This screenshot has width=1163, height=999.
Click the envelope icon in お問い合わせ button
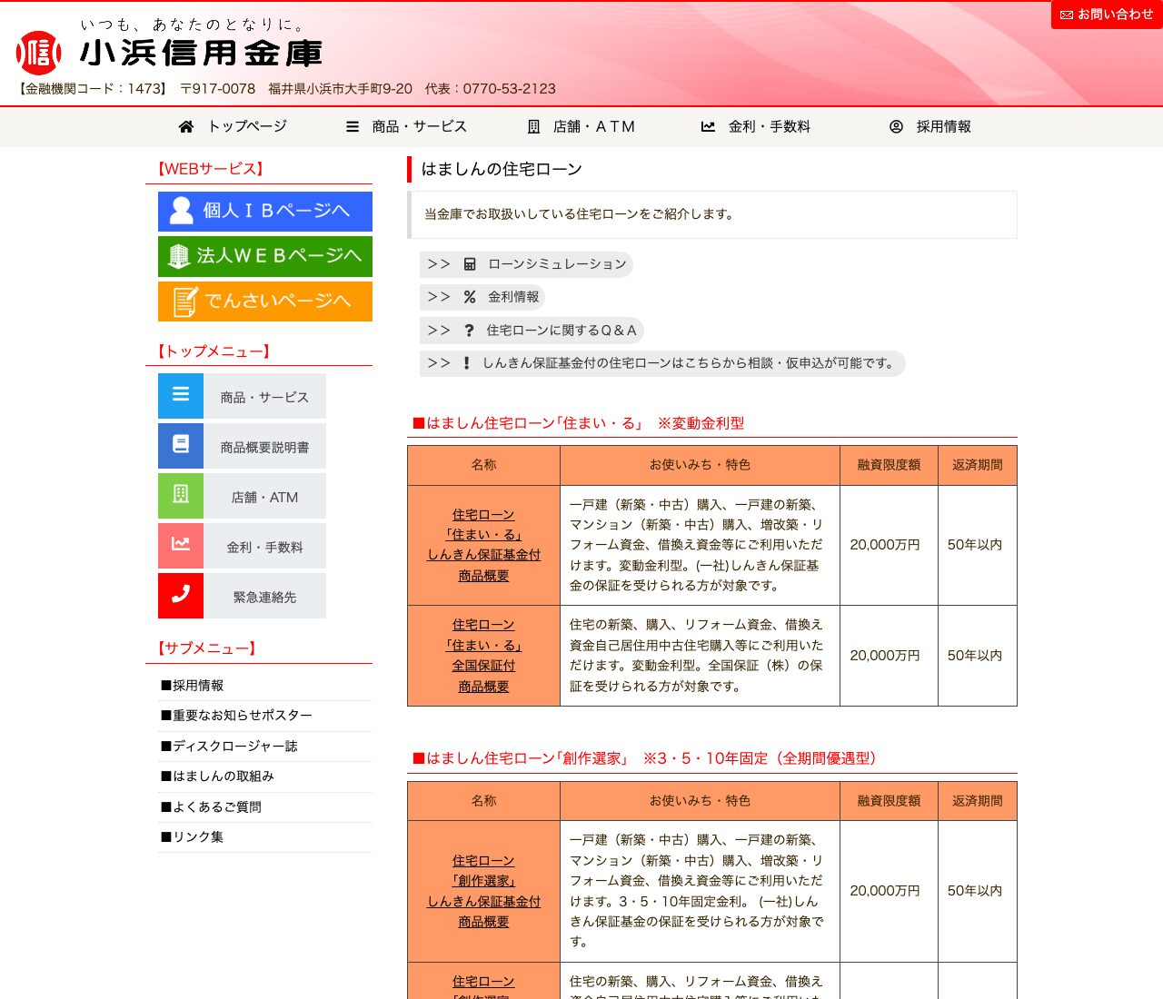coord(1067,15)
